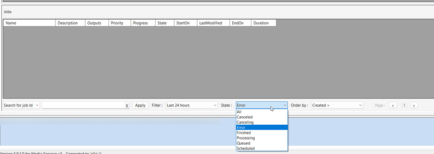Click the page number 1 field
This screenshot has width=434, height=154.
pyautogui.click(x=404, y=105)
